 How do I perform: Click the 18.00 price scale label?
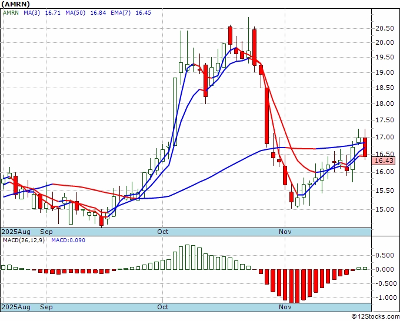click(385, 103)
